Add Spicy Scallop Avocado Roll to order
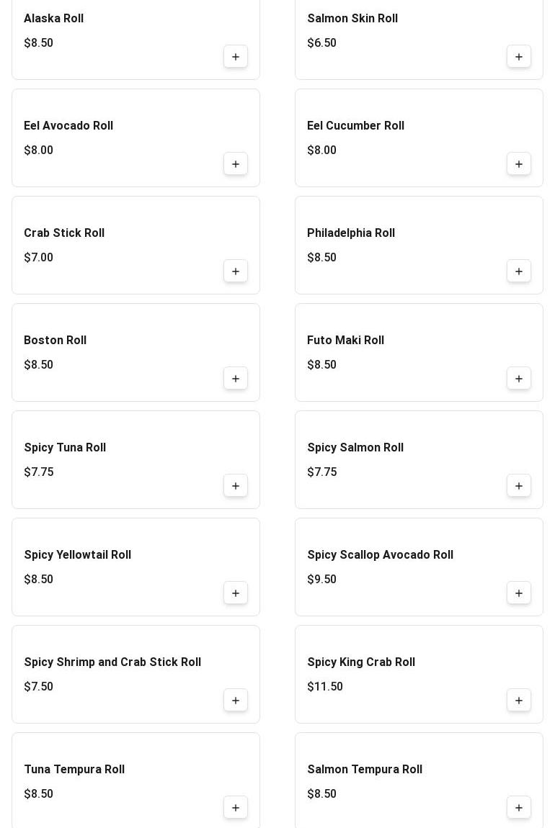Image resolution: width=555 pixels, height=828 pixels. click(x=519, y=593)
